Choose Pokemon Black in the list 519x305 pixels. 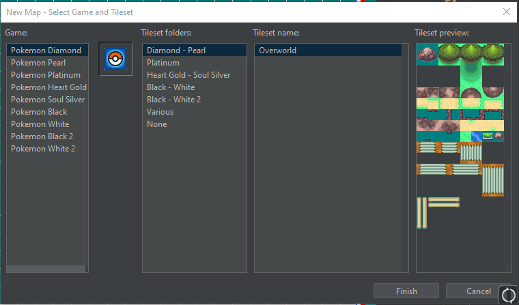[x=39, y=112]
